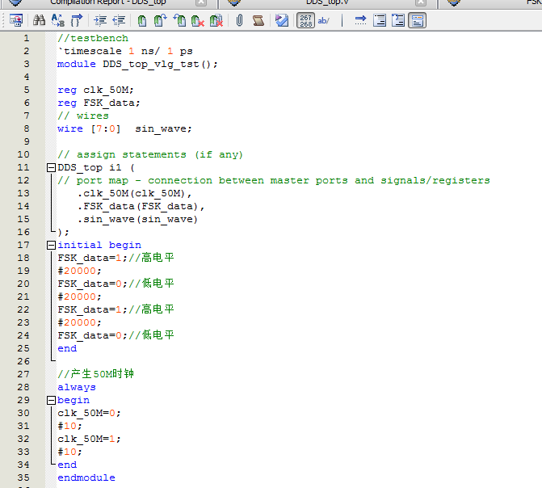Fold the always begin block at line 29
The image size is (542, 488).
(51, 400)
